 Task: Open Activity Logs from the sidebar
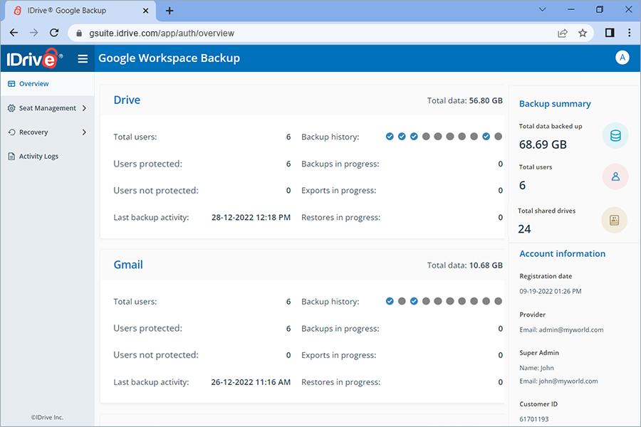pyautogui.click(x=39, y=156)
